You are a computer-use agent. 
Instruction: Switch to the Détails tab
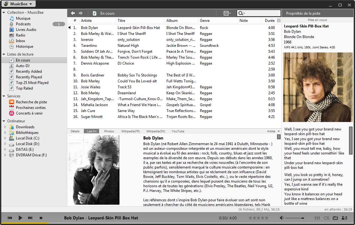pyautogui.click(x=75, y=131)
